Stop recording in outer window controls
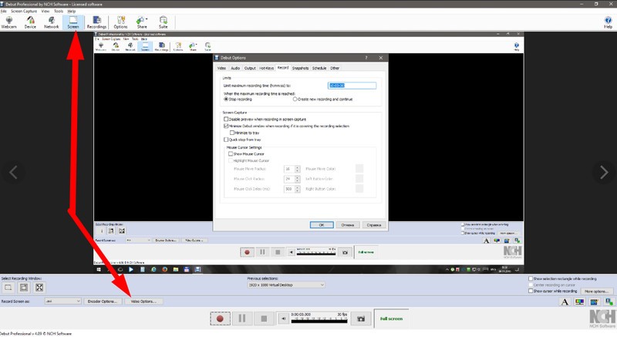This screenshot has width=617, height=337. pos(264,318)
